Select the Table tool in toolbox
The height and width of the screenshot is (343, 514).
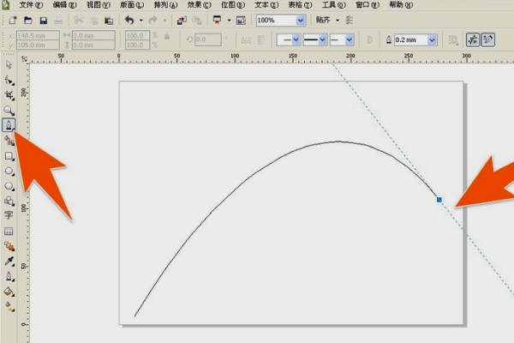pyautogui.click(x=9, y=231)
